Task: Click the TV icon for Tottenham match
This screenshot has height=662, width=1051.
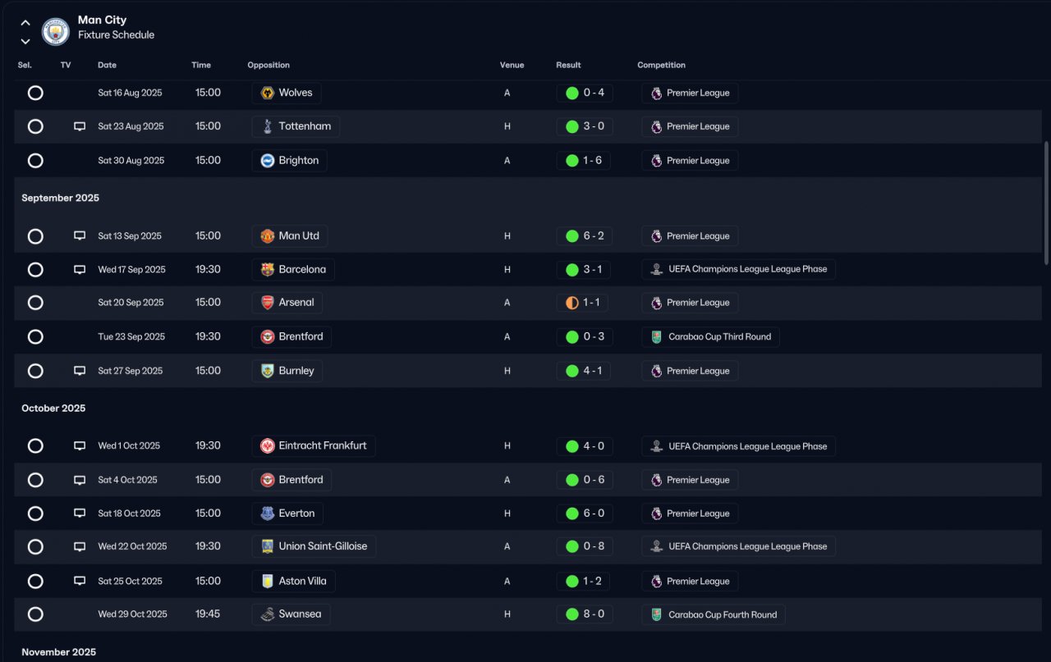Action: pos(80,126)
